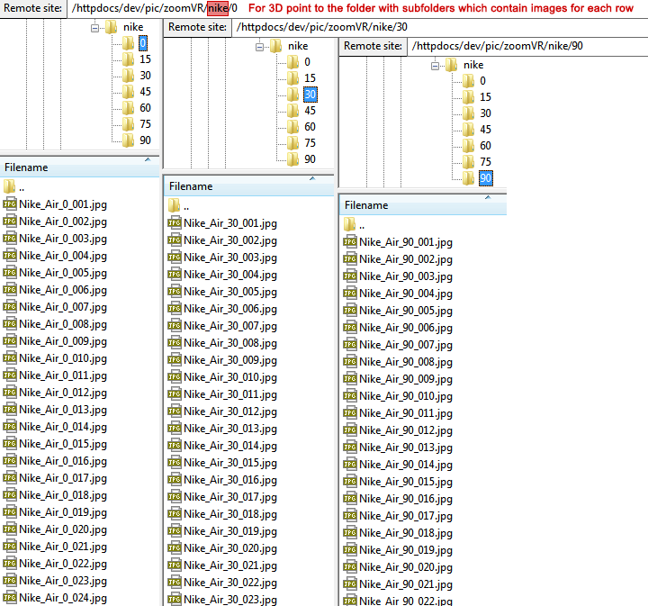Screen dimensions: 648x606
Task: Click the remote site path field ending /nike/90
Action: click(x=527, y=46)
